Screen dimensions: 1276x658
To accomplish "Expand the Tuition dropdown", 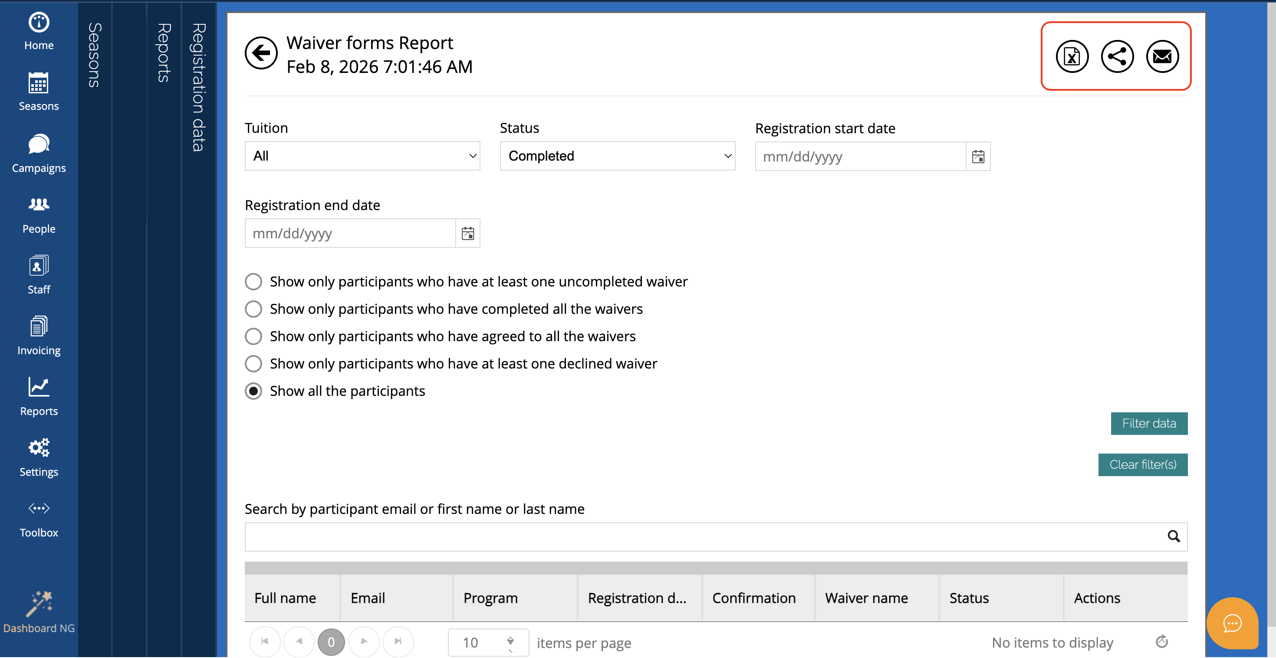I will pos(362,156).
